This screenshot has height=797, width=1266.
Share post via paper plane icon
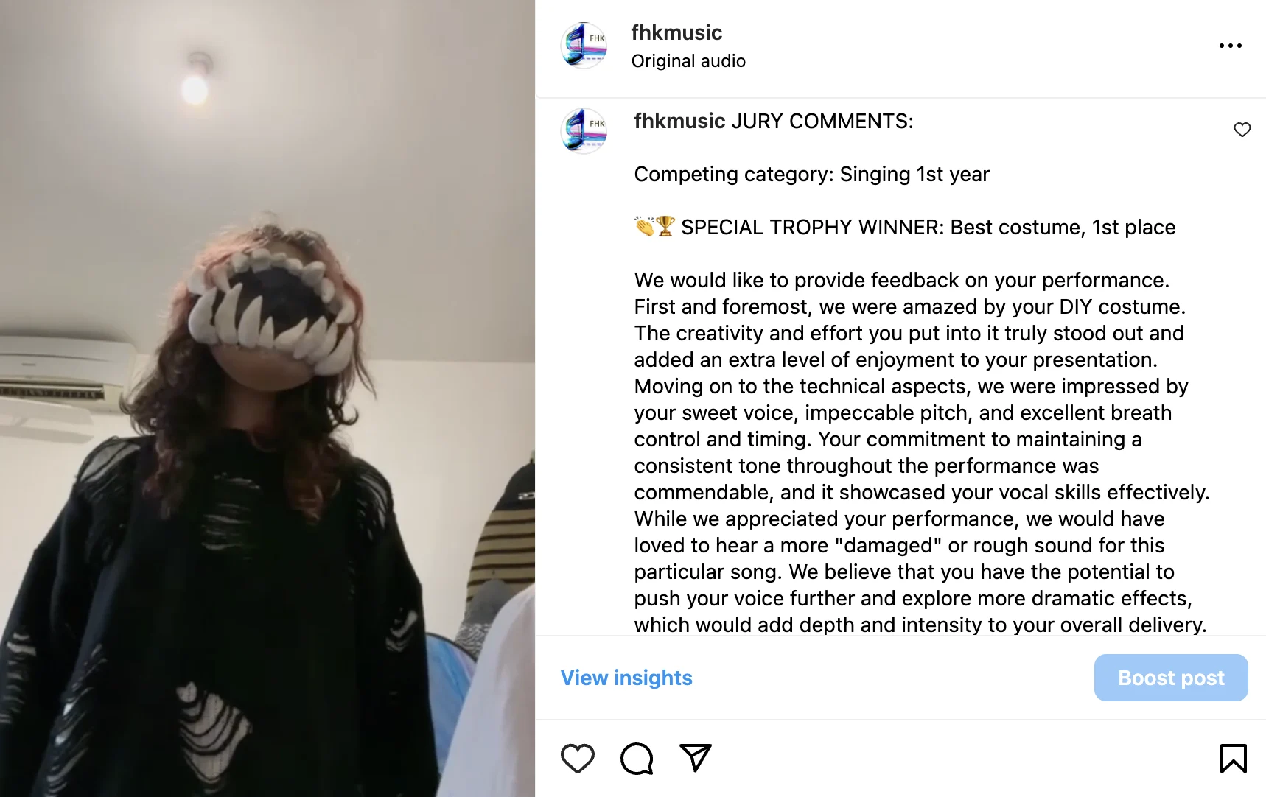tap(696, 758)
